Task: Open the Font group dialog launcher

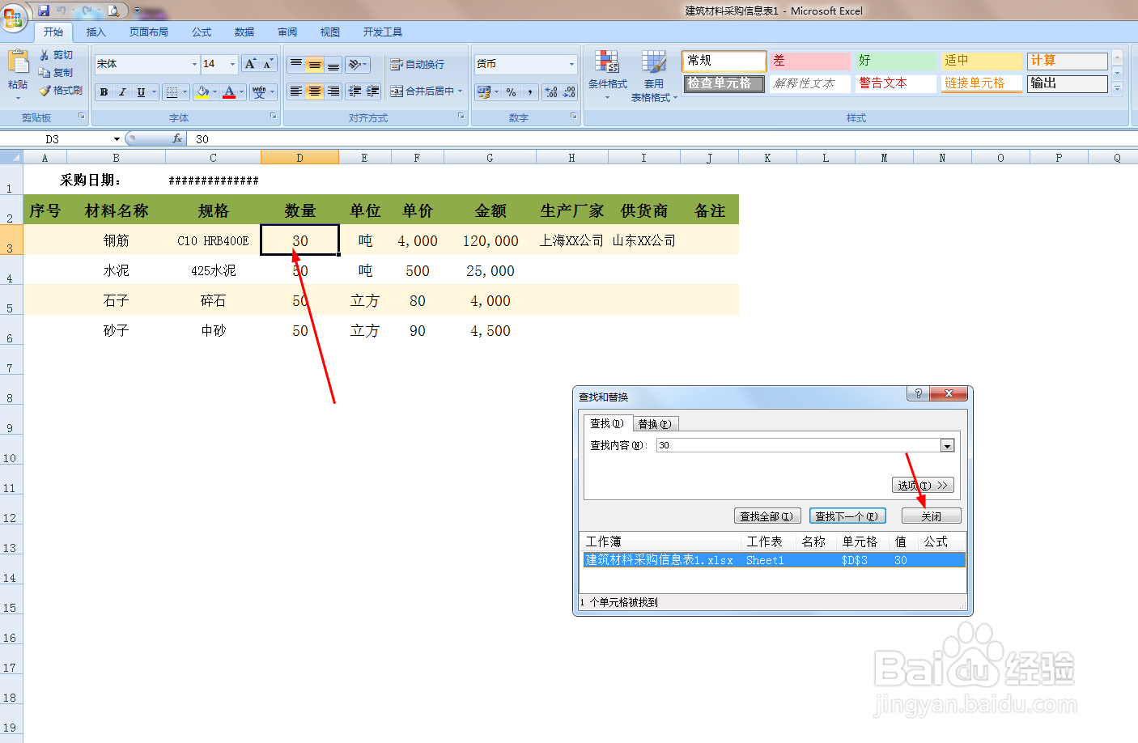Action: [274, 117]
